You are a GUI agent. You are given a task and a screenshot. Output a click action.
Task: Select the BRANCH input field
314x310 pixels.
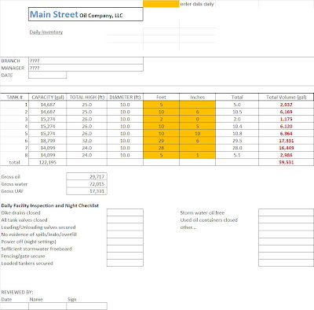(x=86, y=61)
